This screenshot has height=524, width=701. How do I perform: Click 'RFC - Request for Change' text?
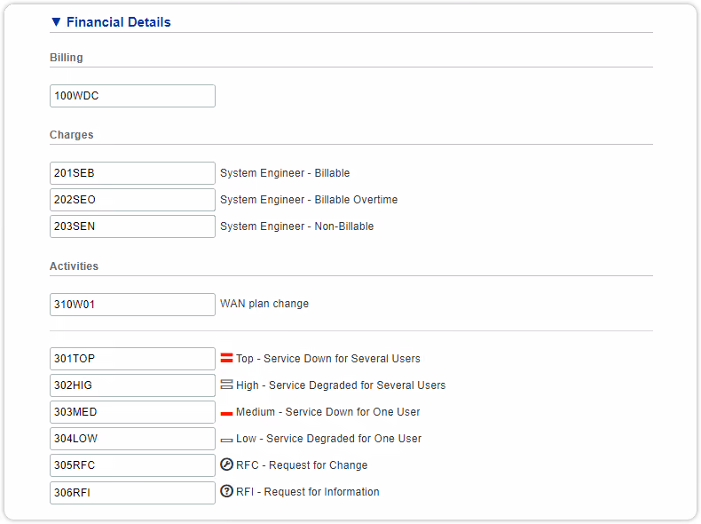pos(302,465)
